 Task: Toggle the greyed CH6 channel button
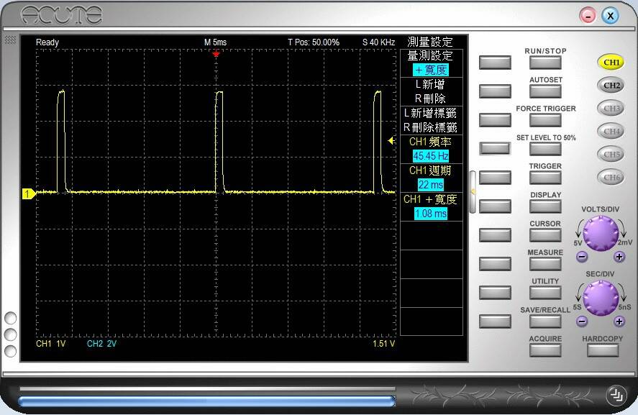tap(611, 178)
